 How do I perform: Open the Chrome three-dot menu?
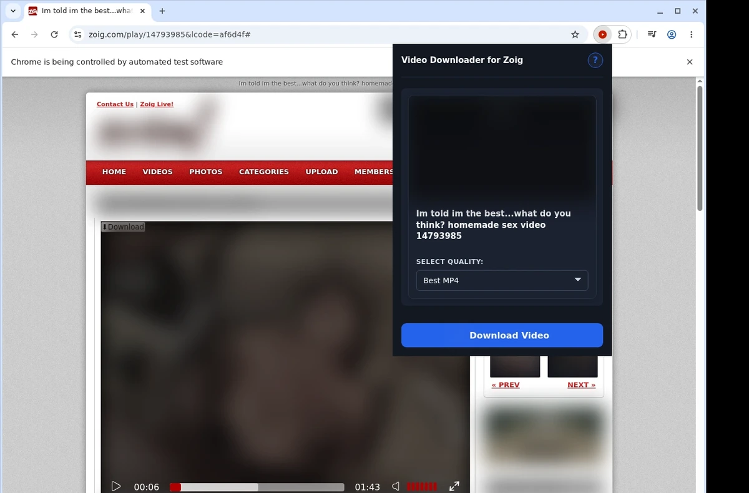click(x=691, y=35)
